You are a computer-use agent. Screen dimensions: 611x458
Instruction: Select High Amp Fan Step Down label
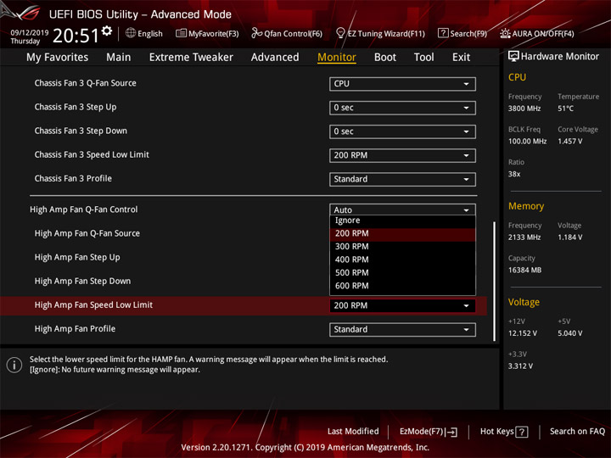tap(82, 282)
